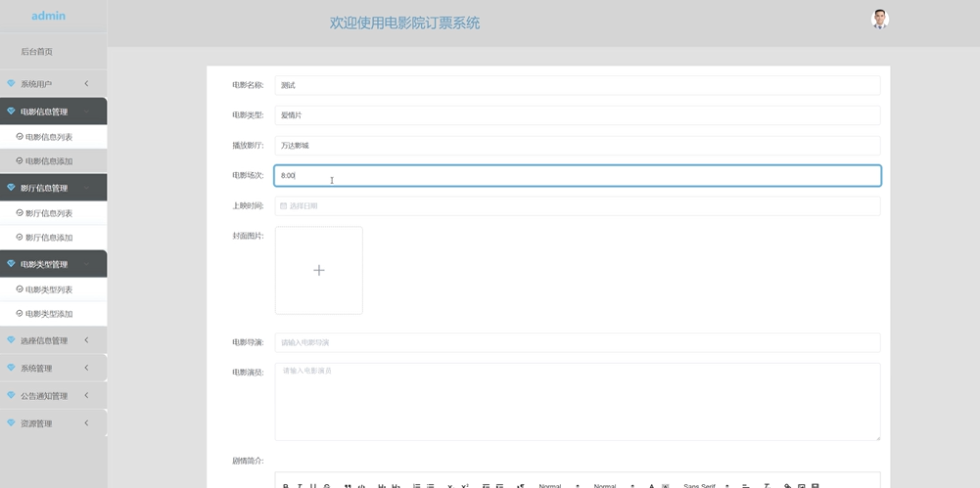Click the 电影类型 field showing 爱情片
Screen dimensions: 980x488
[578, 115]
